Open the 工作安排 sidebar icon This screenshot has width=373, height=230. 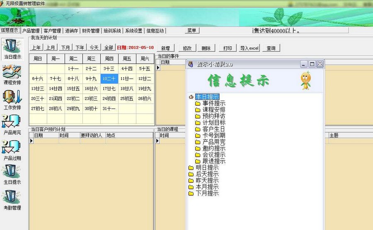[12, 100]
